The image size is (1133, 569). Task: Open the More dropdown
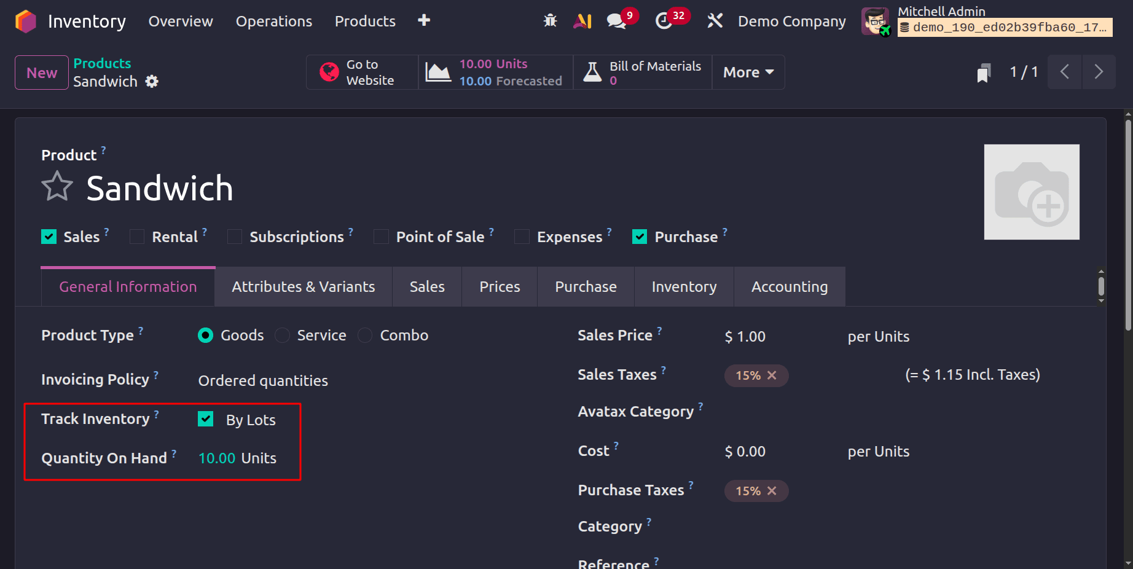point(747,72)
